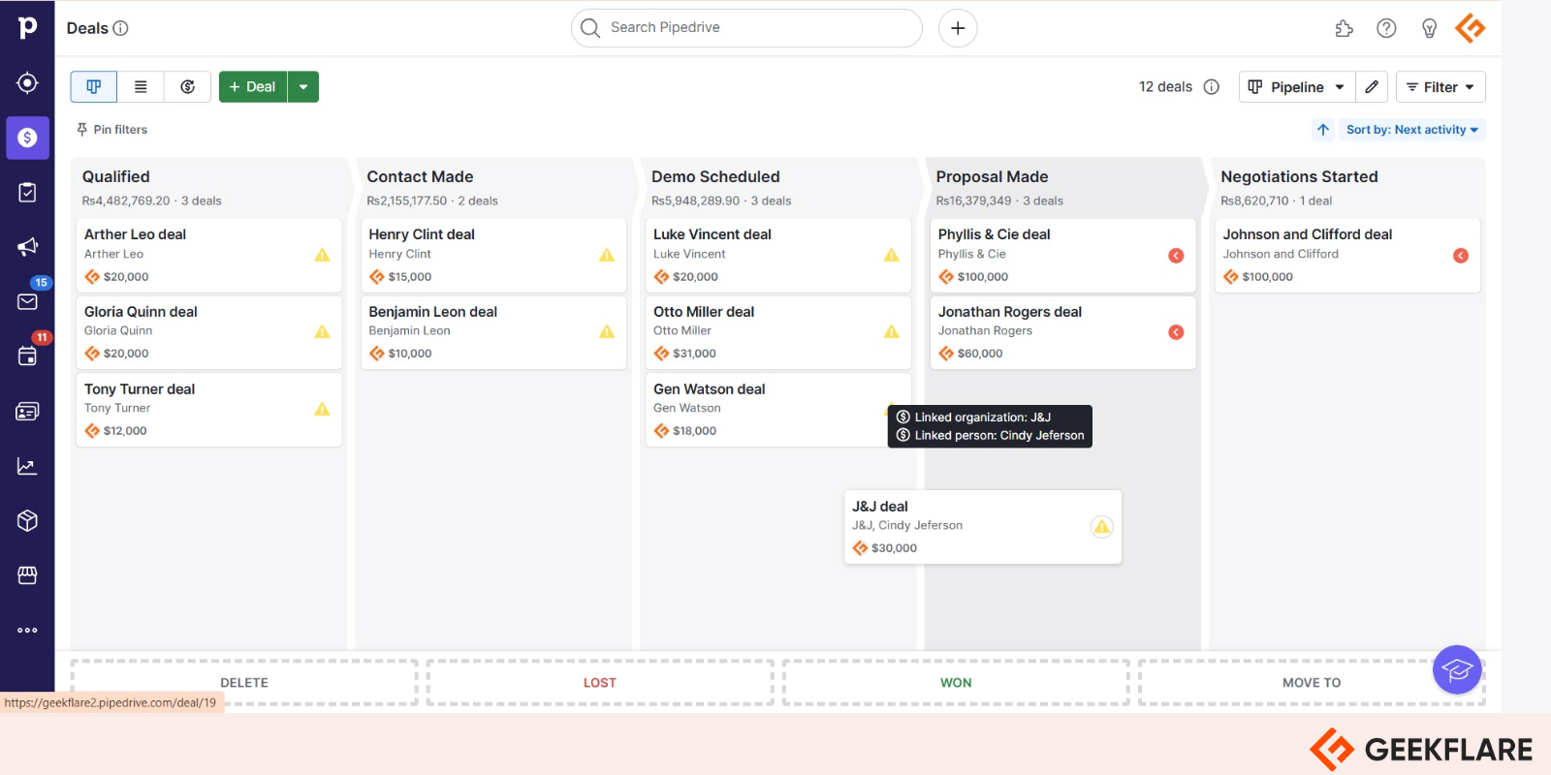Viewport: 1551px width, 775px height.
Task: Toggle sort direction arrow button
Action: [x=1323, y=130]
